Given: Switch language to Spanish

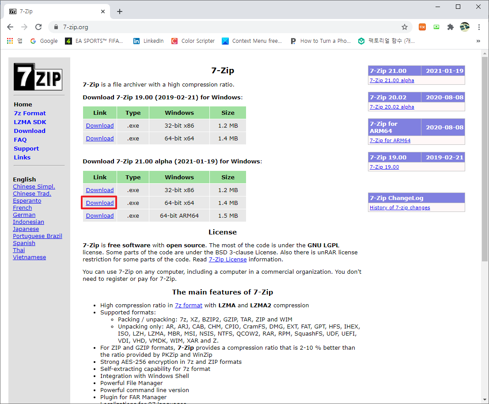Looking at the screenshot, I should pyautogui.click(x=24, y=243).
